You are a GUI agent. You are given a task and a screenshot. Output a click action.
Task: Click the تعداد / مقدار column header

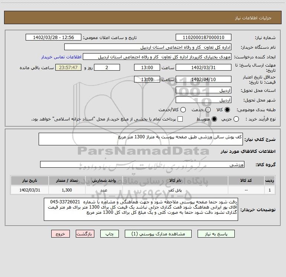[x=67, y=181]
